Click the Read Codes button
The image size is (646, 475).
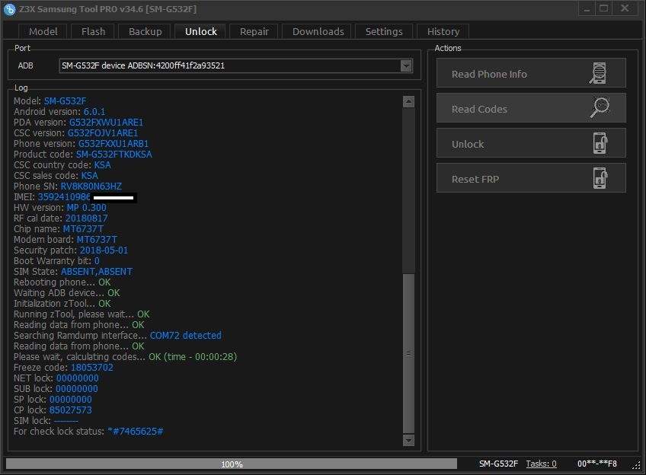(x=531, y=108)
